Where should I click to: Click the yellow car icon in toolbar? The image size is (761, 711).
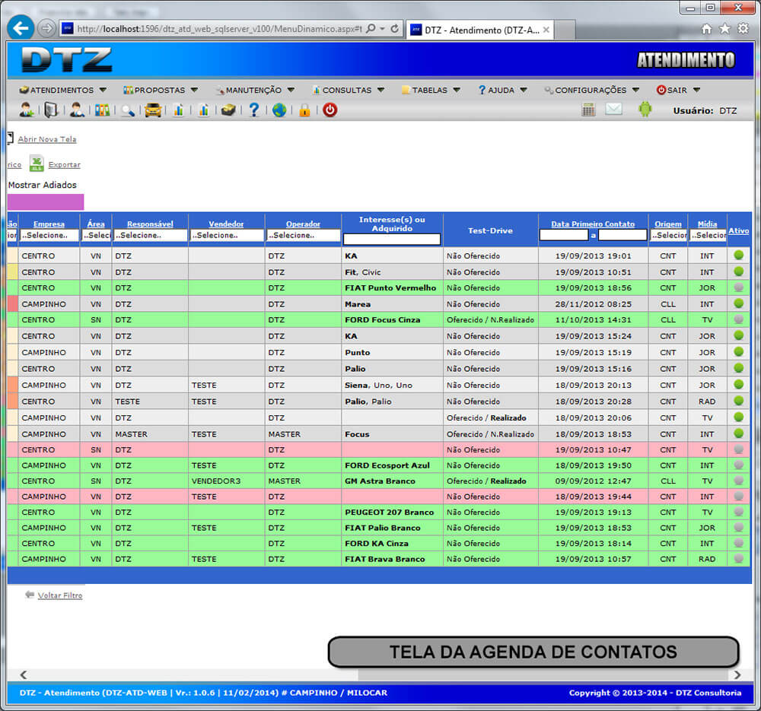coord(153,110)
